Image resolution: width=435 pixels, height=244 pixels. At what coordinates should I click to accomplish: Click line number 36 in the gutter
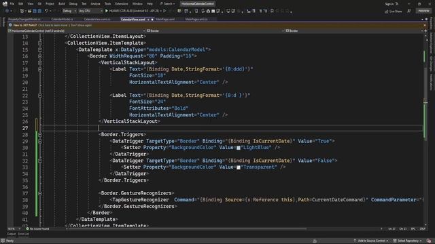tap(25, 187)
